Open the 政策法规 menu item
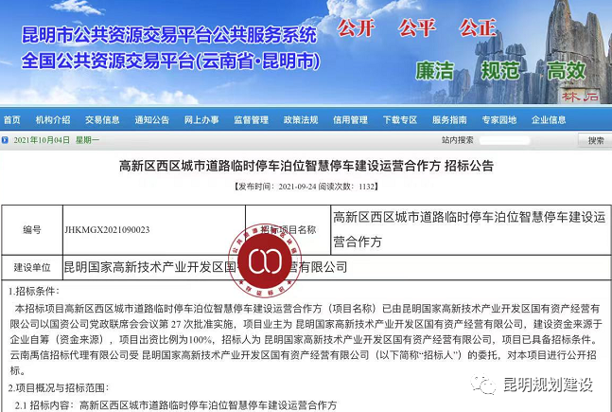 pos(301,120)
